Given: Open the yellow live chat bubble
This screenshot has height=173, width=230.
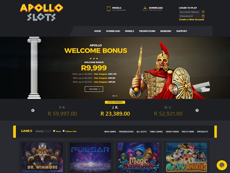Looking at the screenshot, I should (x=222, y=165).
